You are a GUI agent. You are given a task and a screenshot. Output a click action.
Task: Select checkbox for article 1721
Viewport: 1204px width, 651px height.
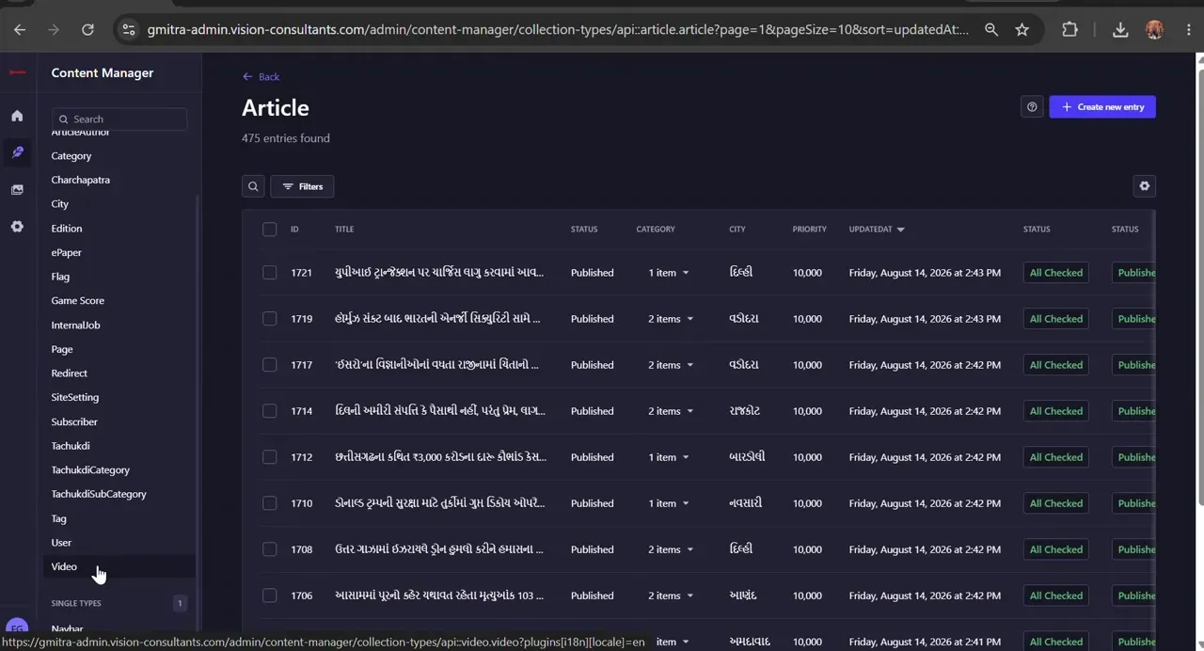[x=270, y=273]
